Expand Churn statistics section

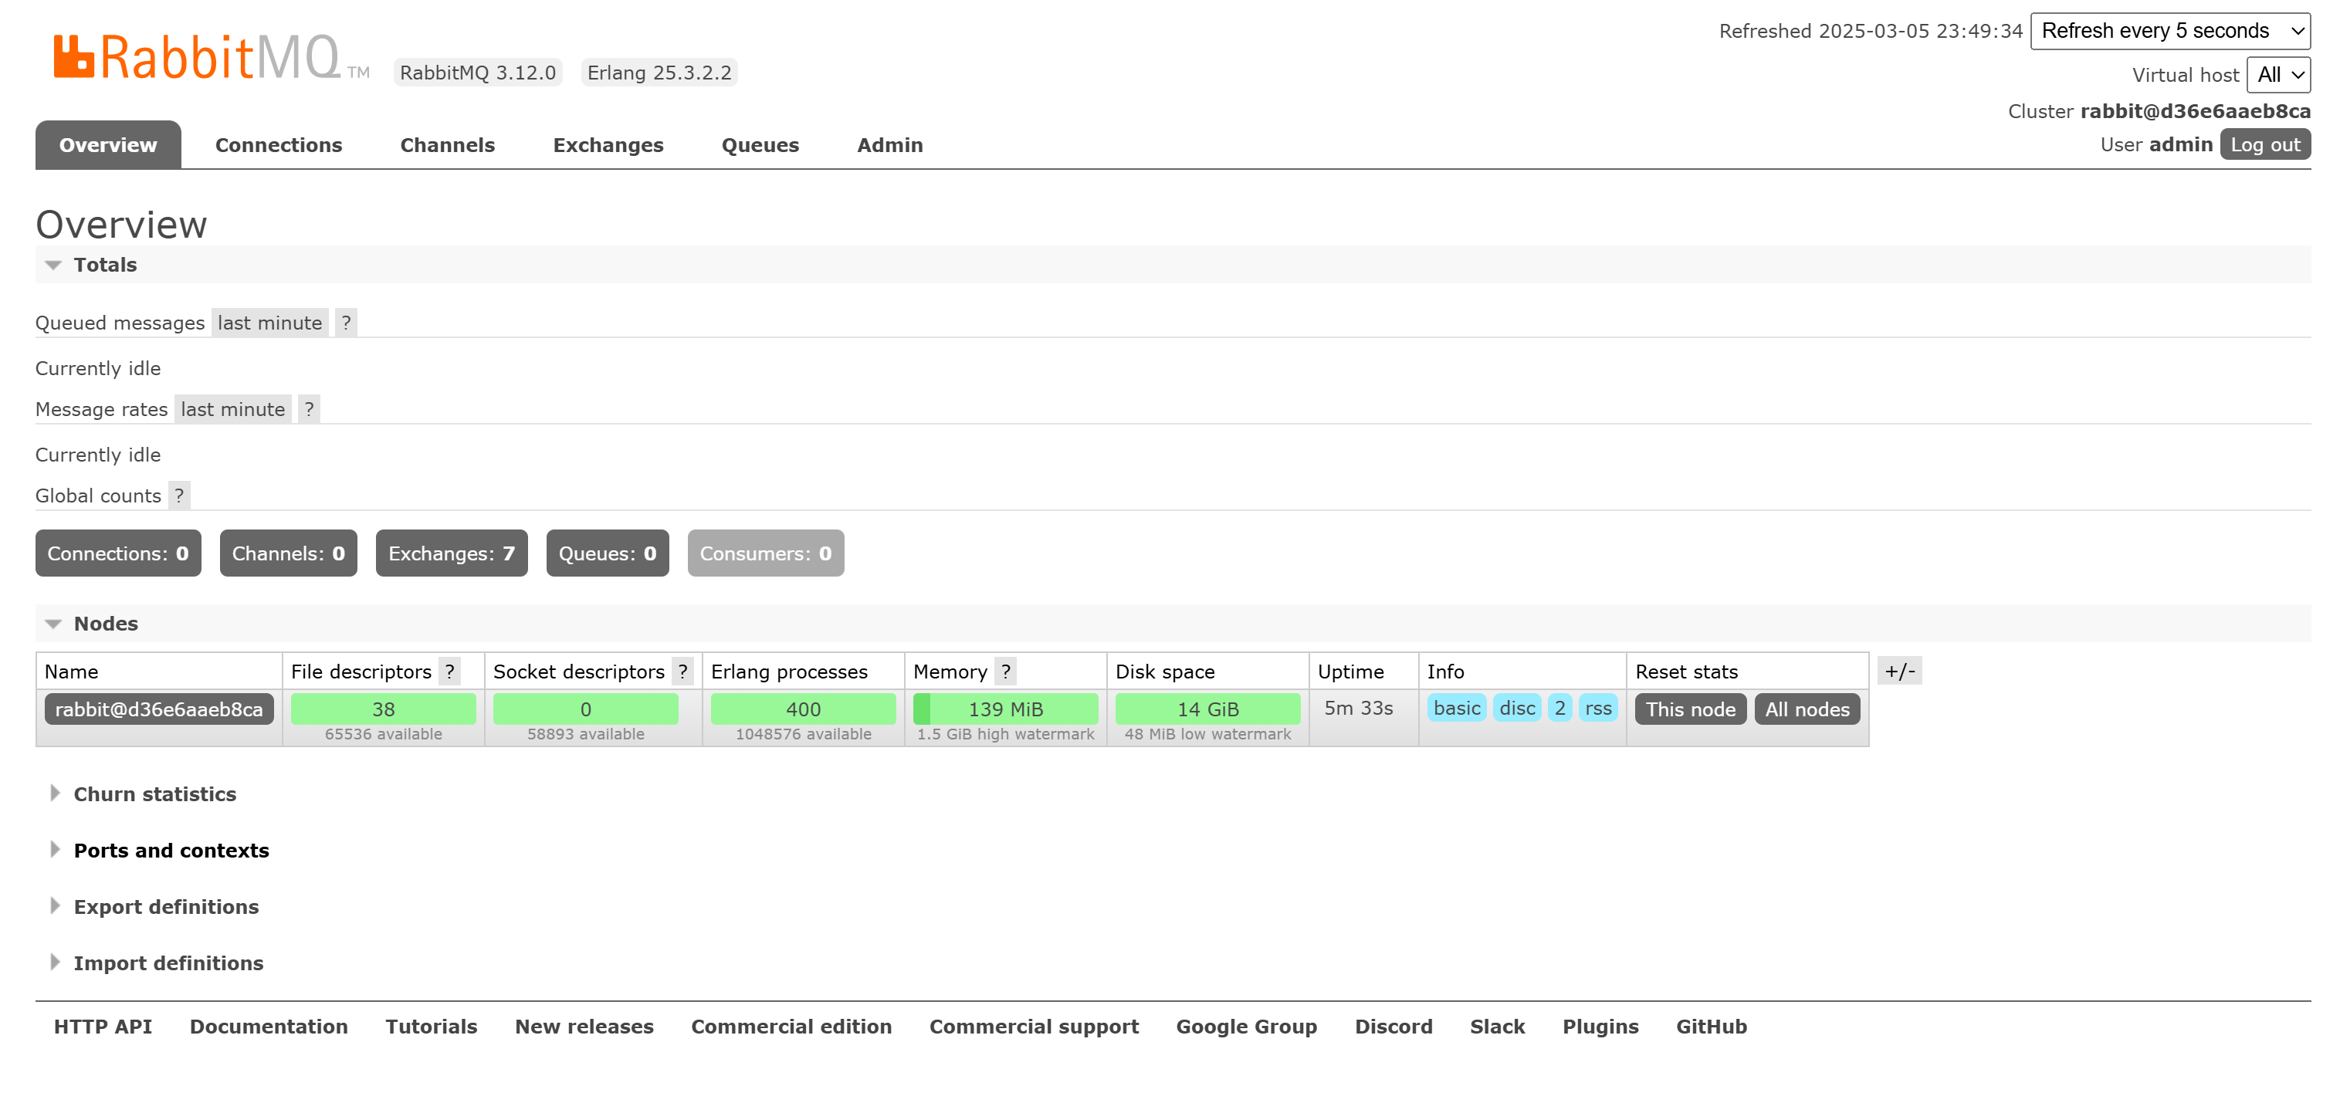pyautogui.click(x=154, y=794)
